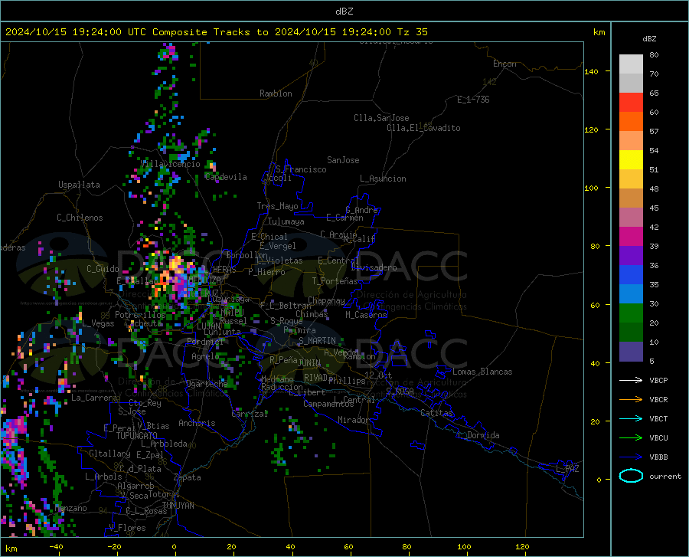Click the Uspallata label on the map

pyautogui.click(x=79, y=185)
